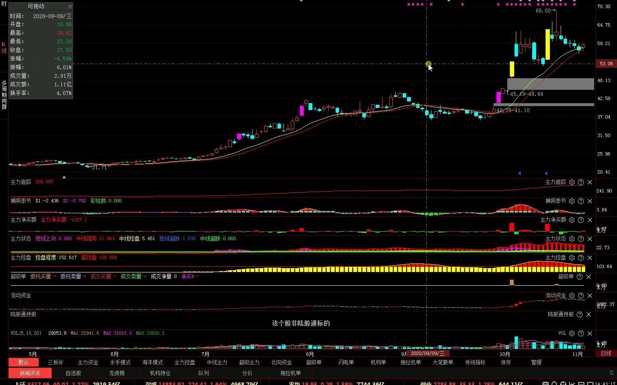Switch to 传统指标 template tab

[x=475, y=362]
